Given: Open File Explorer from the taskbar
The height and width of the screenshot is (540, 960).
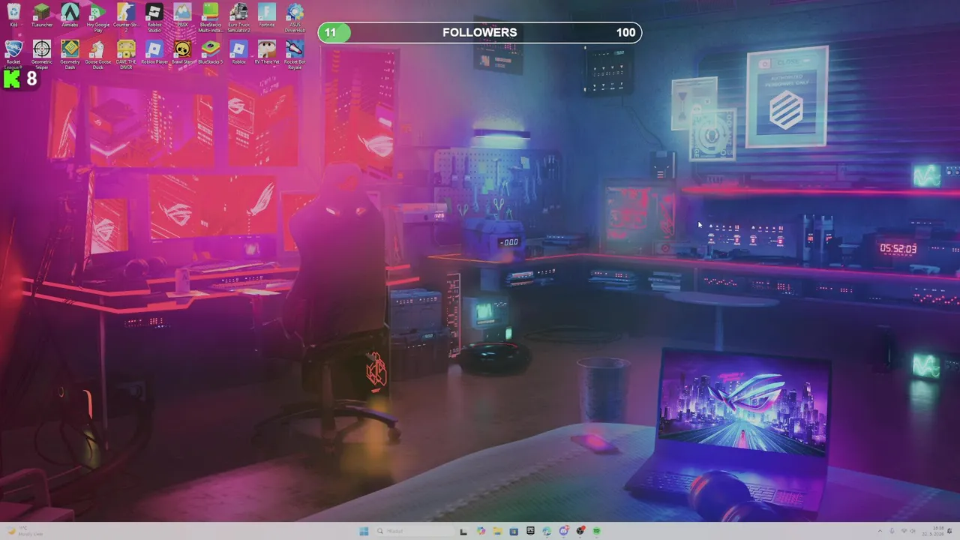Looking at the screenshot, I should point(496,531).
